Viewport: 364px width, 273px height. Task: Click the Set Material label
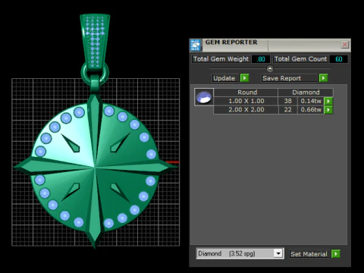tap(309, 254)
